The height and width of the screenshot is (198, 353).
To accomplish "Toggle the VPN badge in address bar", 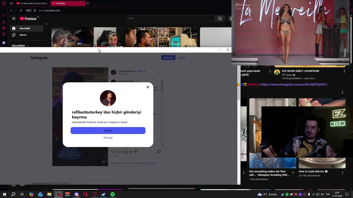I will tap(28, 10).
